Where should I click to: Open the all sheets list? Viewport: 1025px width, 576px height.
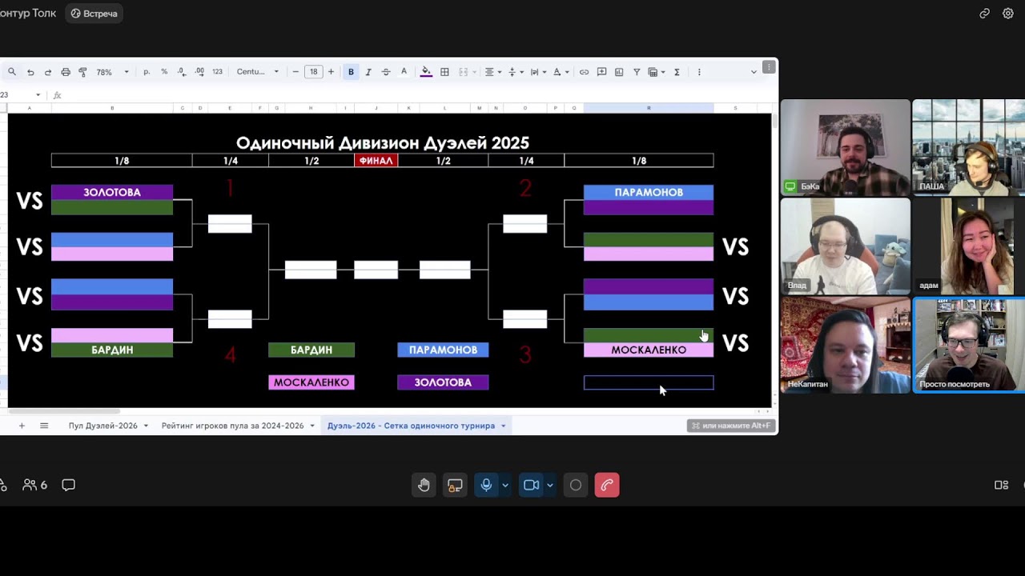[x=44, y=426]
